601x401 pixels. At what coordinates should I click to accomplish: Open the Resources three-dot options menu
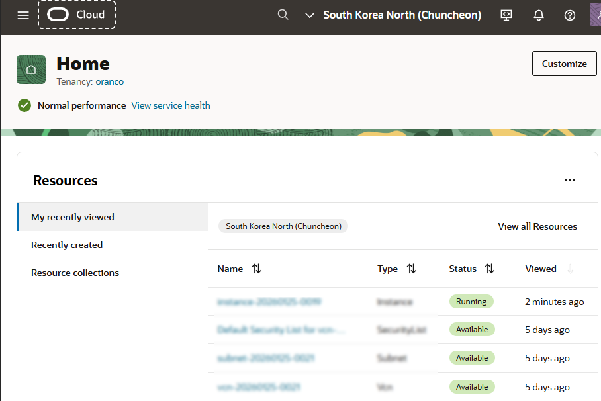tap(570, 180)
